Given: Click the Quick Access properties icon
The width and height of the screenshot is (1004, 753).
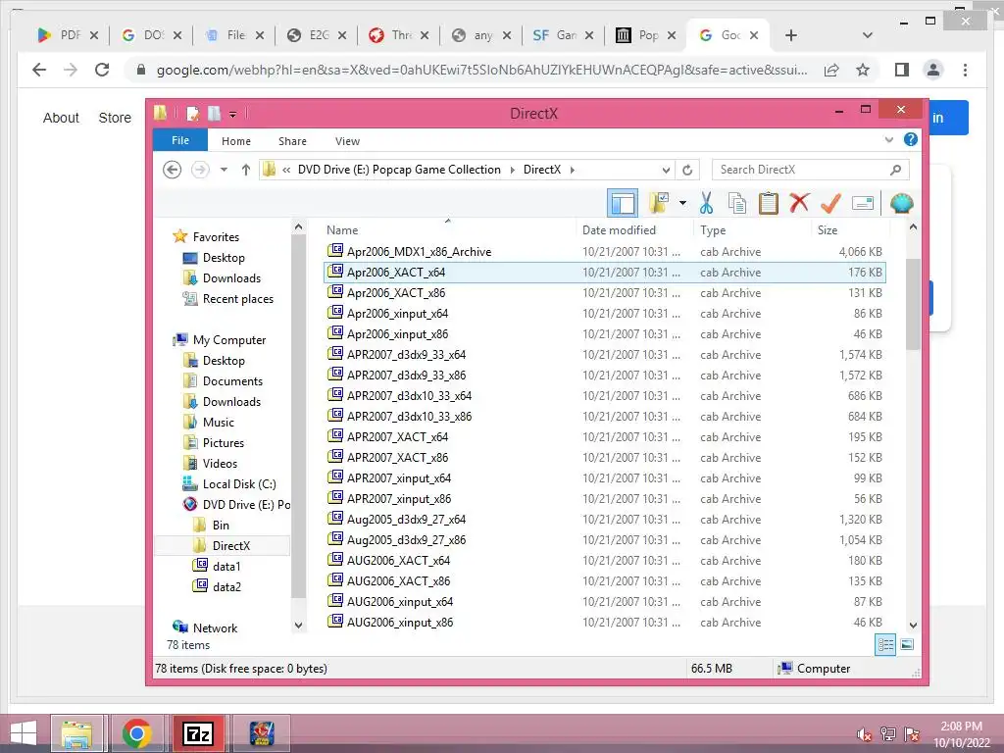Looking at the screenshot, I should (193, 114).
